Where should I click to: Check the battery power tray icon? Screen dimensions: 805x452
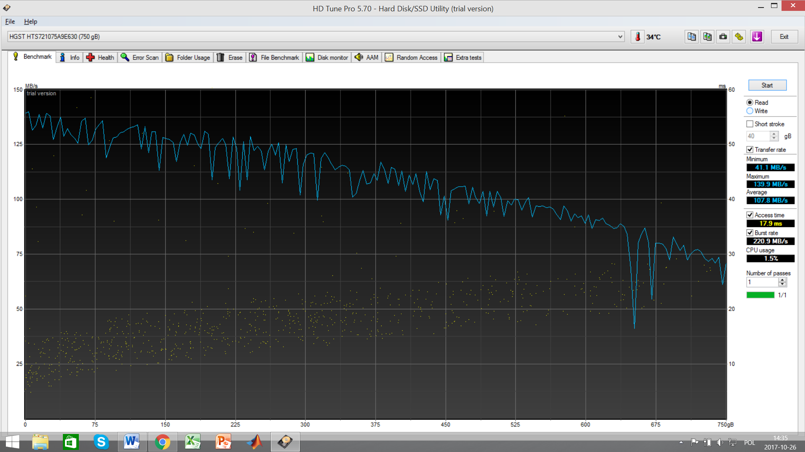(x=707, y=442)
